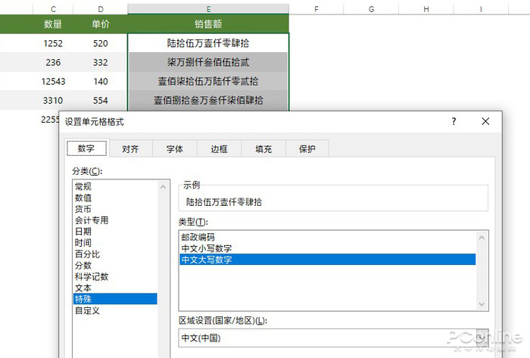Select 中文小写数字 type
530x358 pixels.
tap(207, 248)
